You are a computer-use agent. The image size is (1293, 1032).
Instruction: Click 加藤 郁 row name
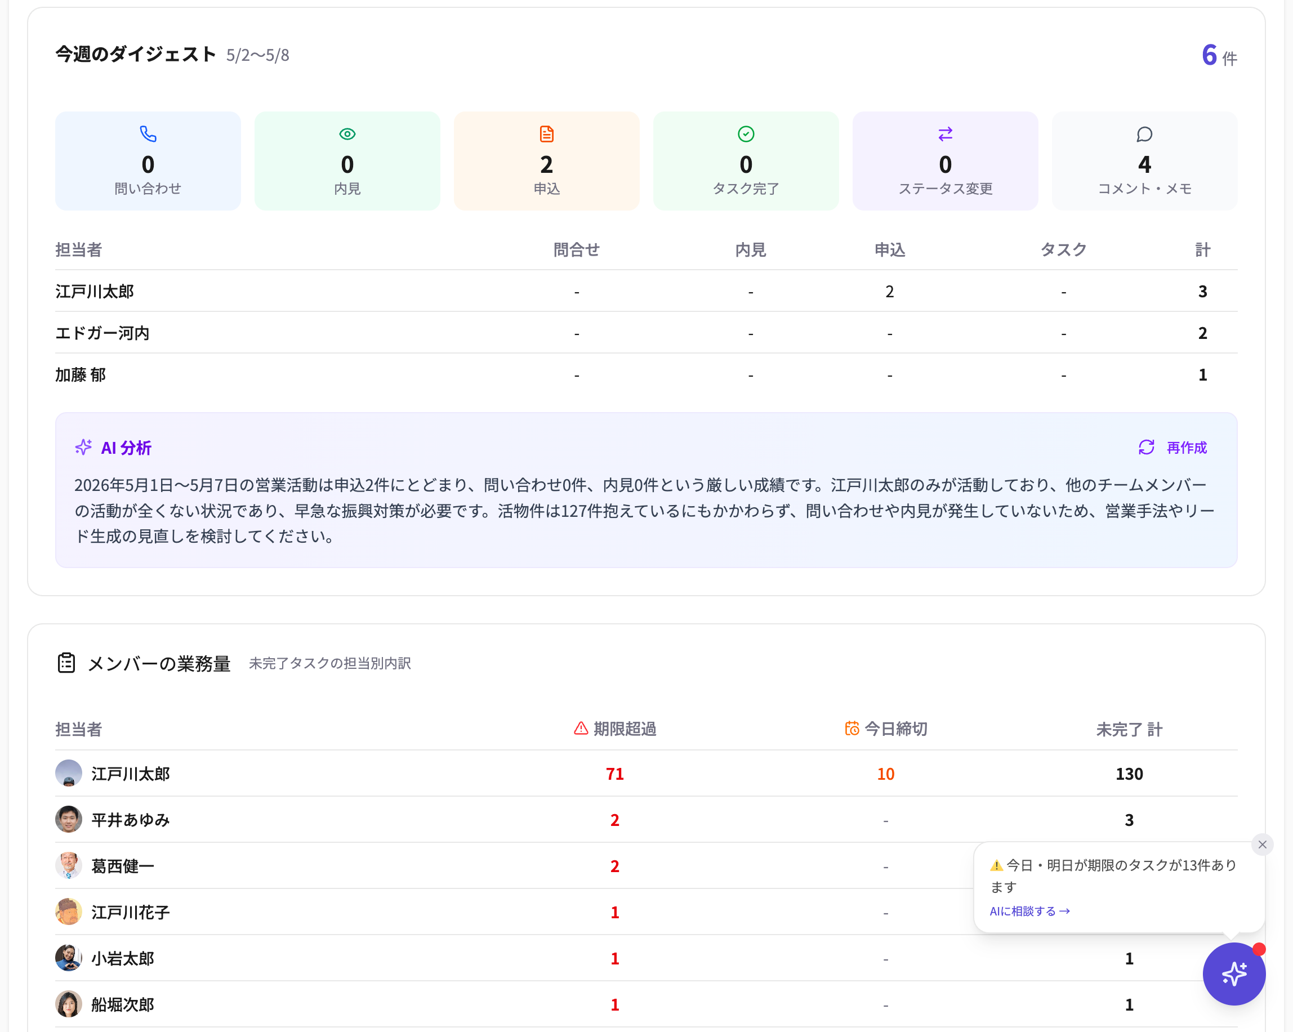[x=81, y=374]
